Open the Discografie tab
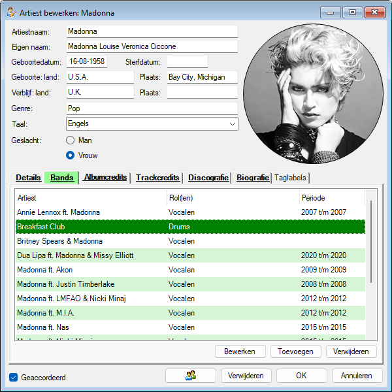 [x=208, y=178]
